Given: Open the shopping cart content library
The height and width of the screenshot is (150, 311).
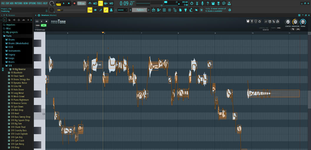Looking at the screenshot, I should [x=201, y=10].
